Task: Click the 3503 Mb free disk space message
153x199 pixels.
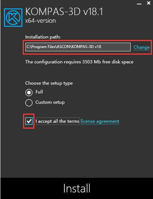Action: [x=79, y=62]
